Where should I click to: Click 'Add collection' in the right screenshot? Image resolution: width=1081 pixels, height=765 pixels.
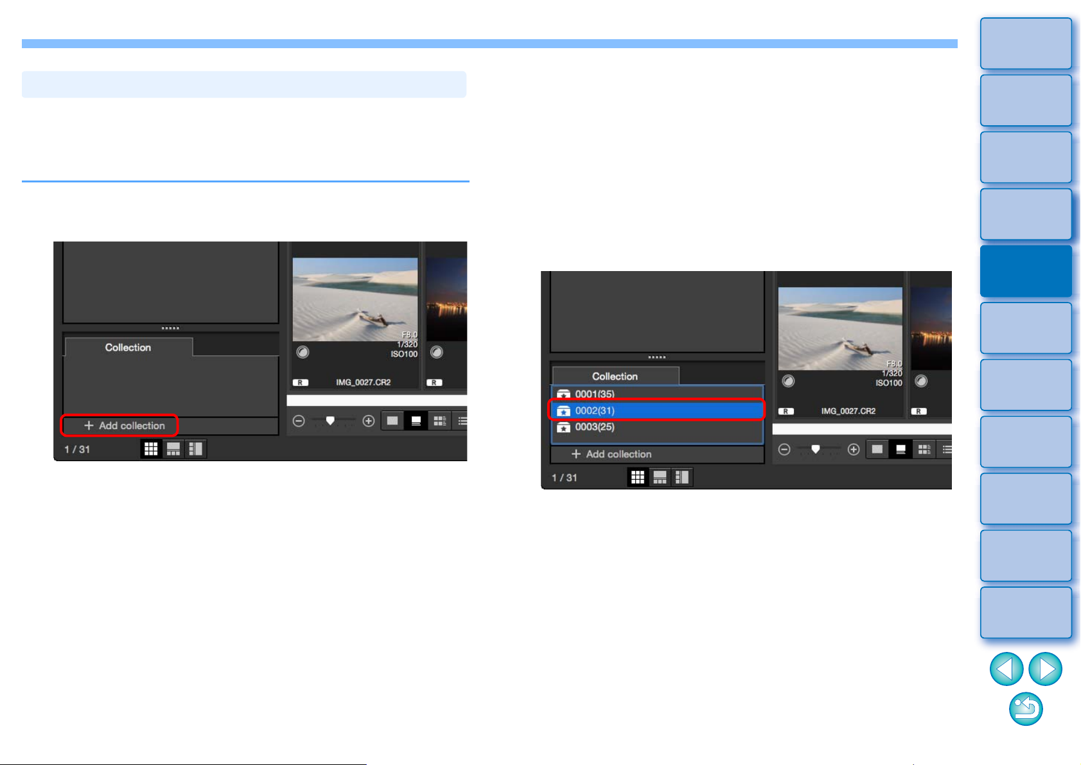611,454
